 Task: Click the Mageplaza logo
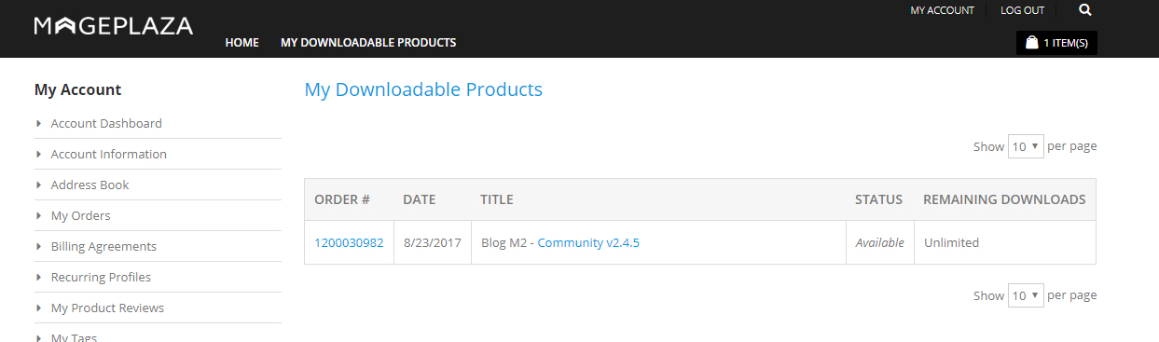coord(113,25)
